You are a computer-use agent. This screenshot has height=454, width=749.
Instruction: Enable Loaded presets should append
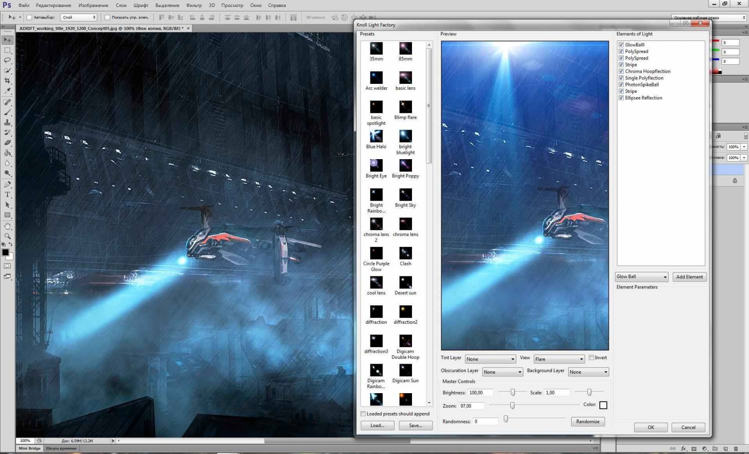[363, 414]
